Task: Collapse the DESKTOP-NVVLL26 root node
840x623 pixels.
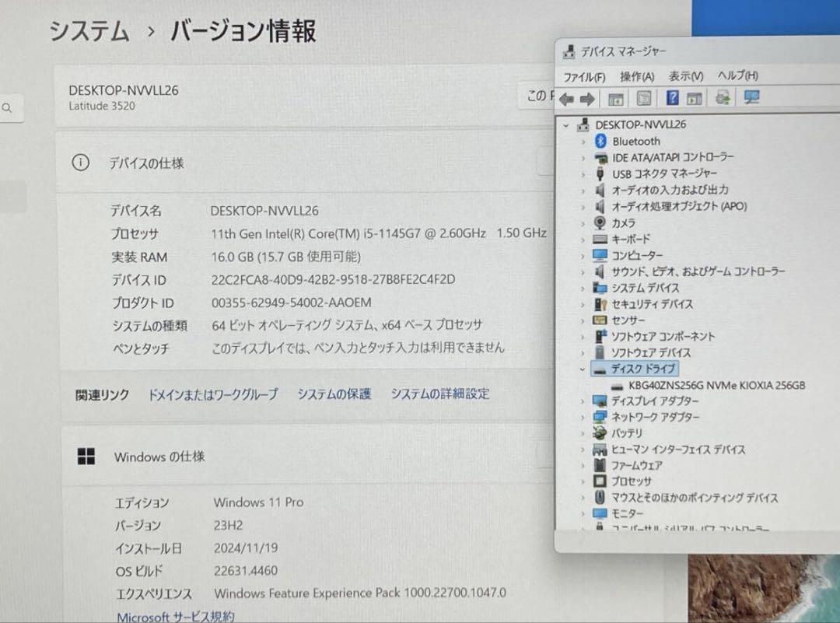Action: 566,125
